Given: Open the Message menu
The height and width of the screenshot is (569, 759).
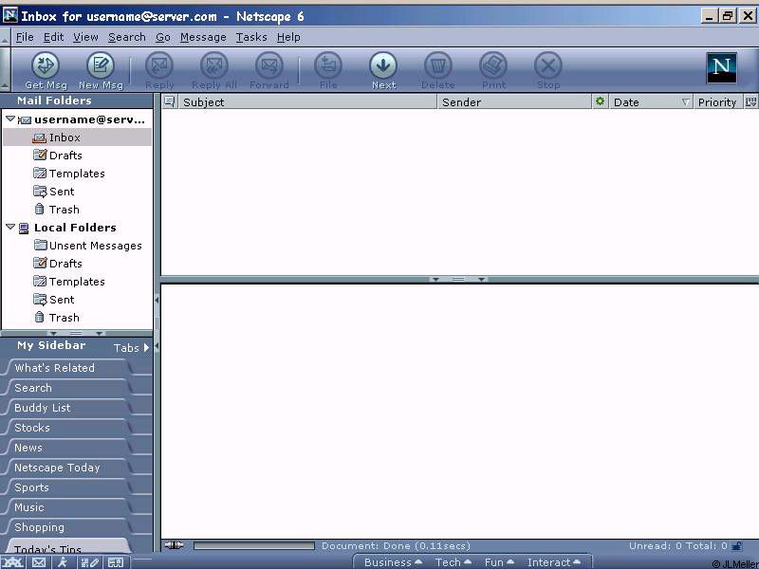Looking at the screenshot, I should (203, 37).
